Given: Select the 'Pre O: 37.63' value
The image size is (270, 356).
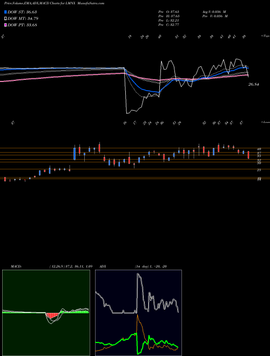Looking at the screenshot, I should (169, 12).
